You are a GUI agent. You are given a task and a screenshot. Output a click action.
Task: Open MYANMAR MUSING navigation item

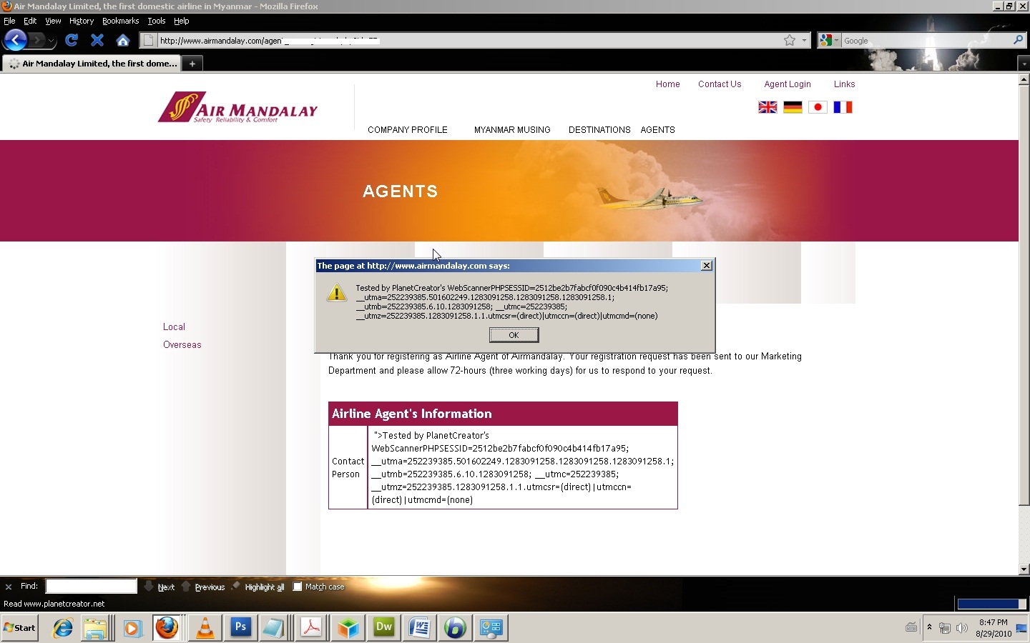512,130
